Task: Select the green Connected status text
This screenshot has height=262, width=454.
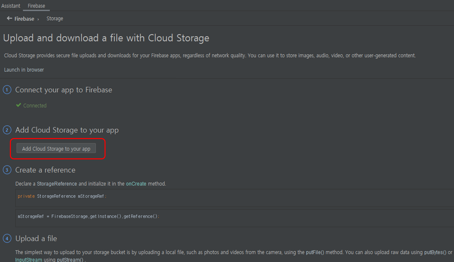Action: coord(35,106)
